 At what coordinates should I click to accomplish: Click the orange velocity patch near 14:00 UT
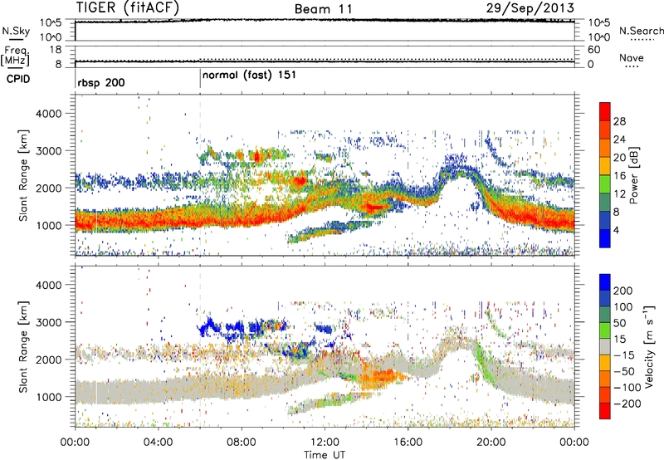(378, 378)
